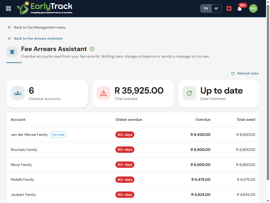The width and height of the screenshot is (270, 203).
Task: Click the Total overdue warning triangle icon
Action: coord(103,93)
